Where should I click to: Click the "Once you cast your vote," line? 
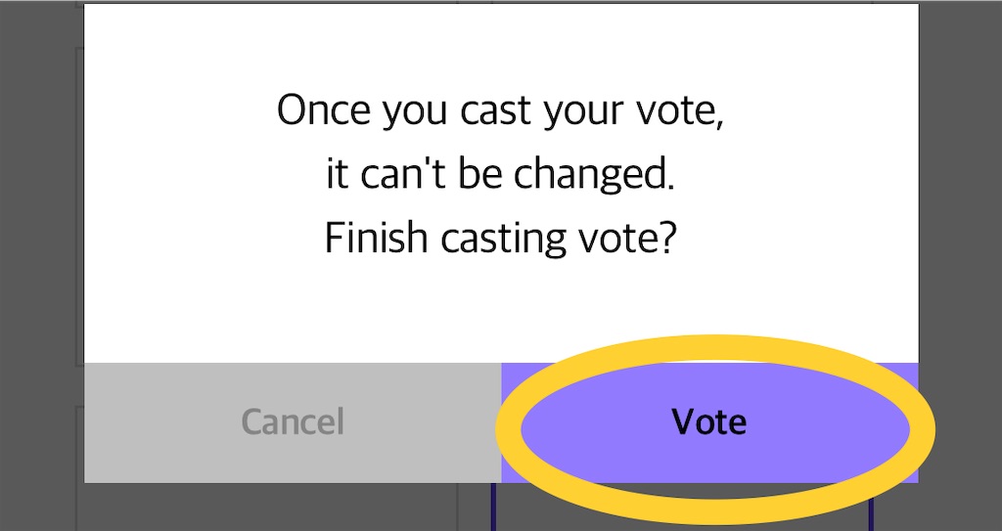501,111
